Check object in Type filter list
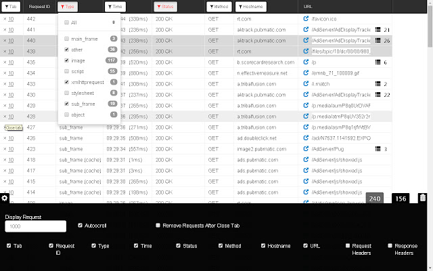 tap(66, 114)
